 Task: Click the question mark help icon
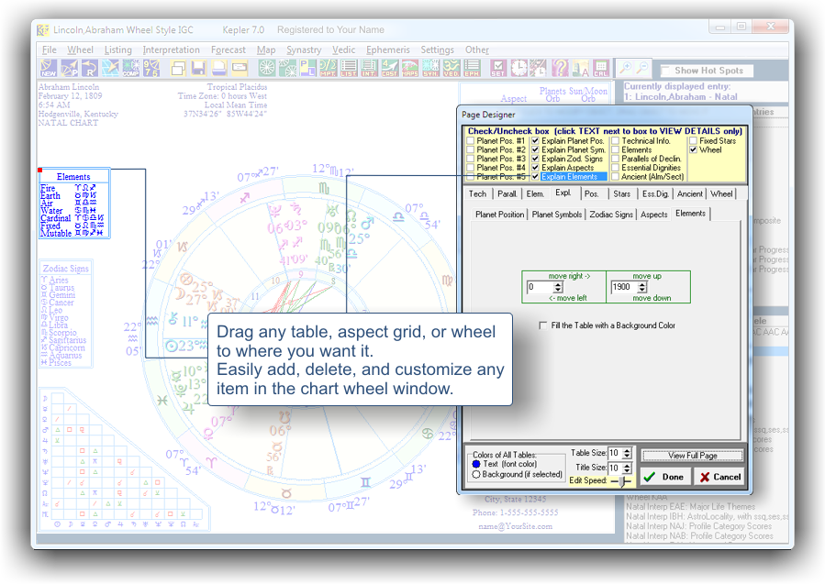point(560,69)
